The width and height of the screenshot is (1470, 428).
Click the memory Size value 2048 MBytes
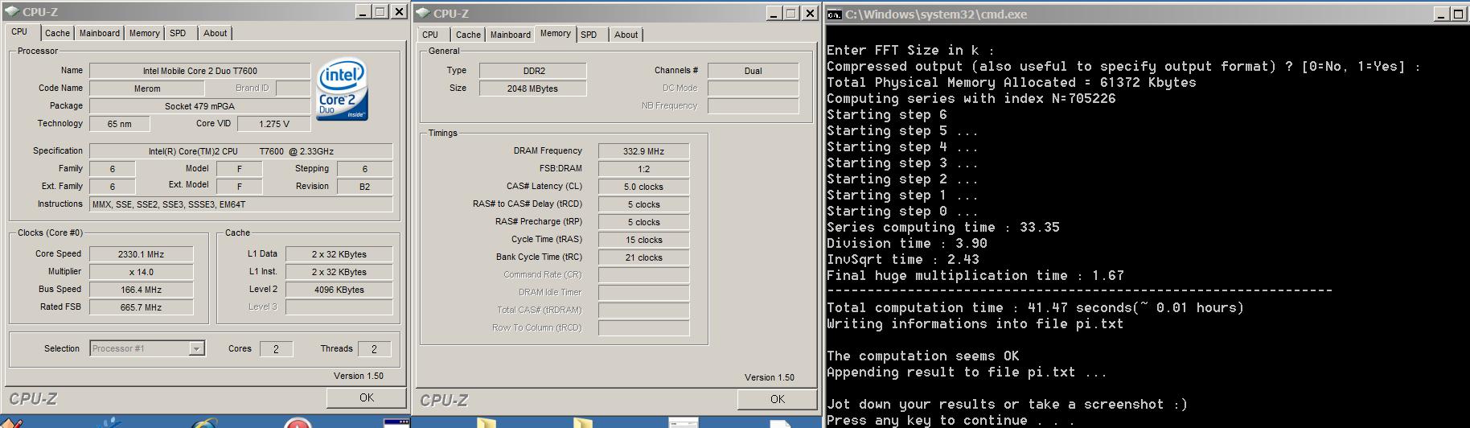pyautogui.click(x=532, y=88)
